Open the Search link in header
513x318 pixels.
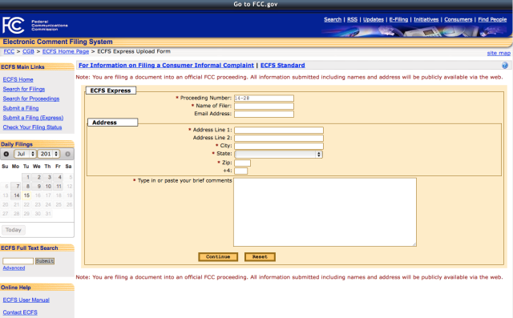(333, 19)
